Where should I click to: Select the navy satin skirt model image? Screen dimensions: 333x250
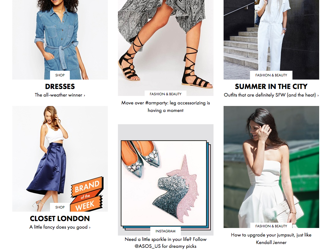point(60,159)
